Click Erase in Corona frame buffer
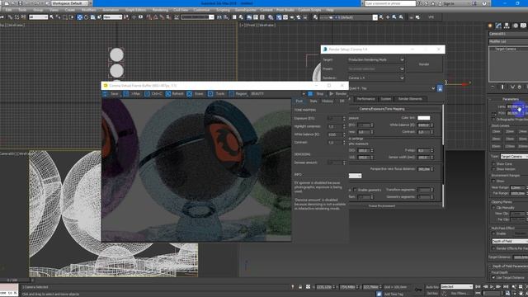Screen dimensions: 528x297 tap(196, 94)
